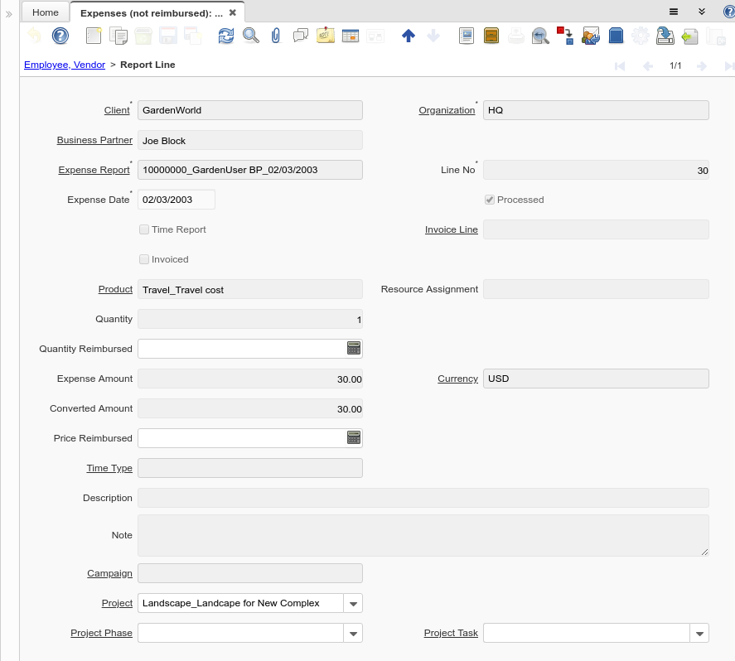Open the Help dialog
This screenshot has height=661, width=735.
pyautogui.click(x=59, y=36)
